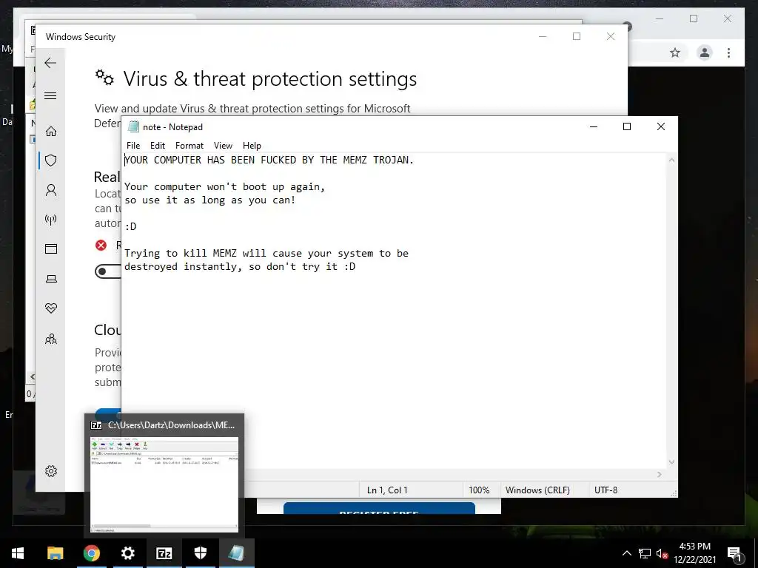Click the Virus & threat protection settings heading
758x568 pixels.
point(269,78)
